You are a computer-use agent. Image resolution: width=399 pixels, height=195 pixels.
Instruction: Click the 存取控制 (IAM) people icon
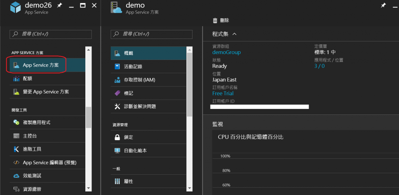117,80
